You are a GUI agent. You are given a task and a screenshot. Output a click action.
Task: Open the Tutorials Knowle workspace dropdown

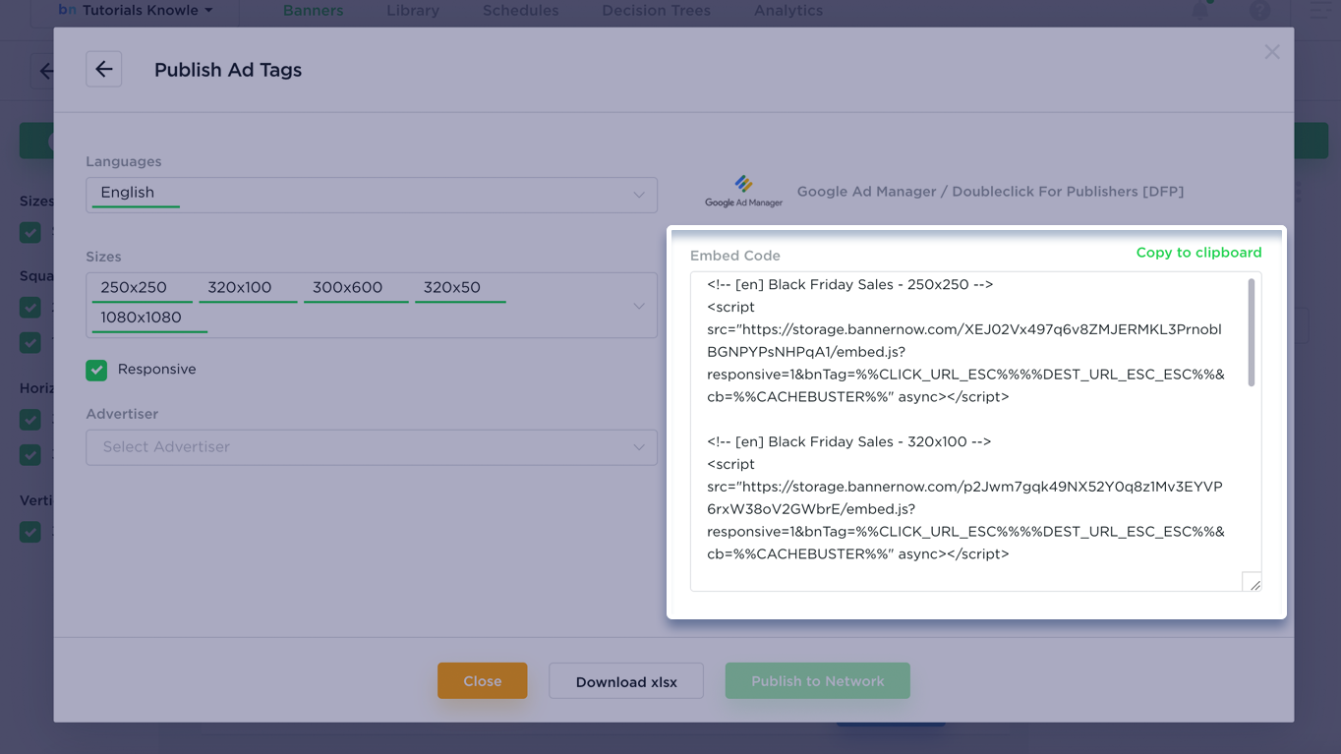(136, 10)
